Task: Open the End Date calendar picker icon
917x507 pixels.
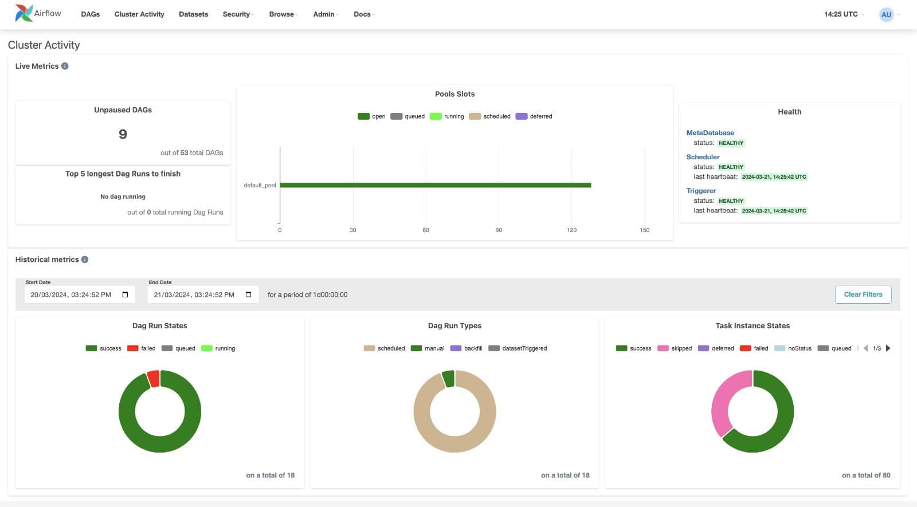Action: (x=249, y=294)
